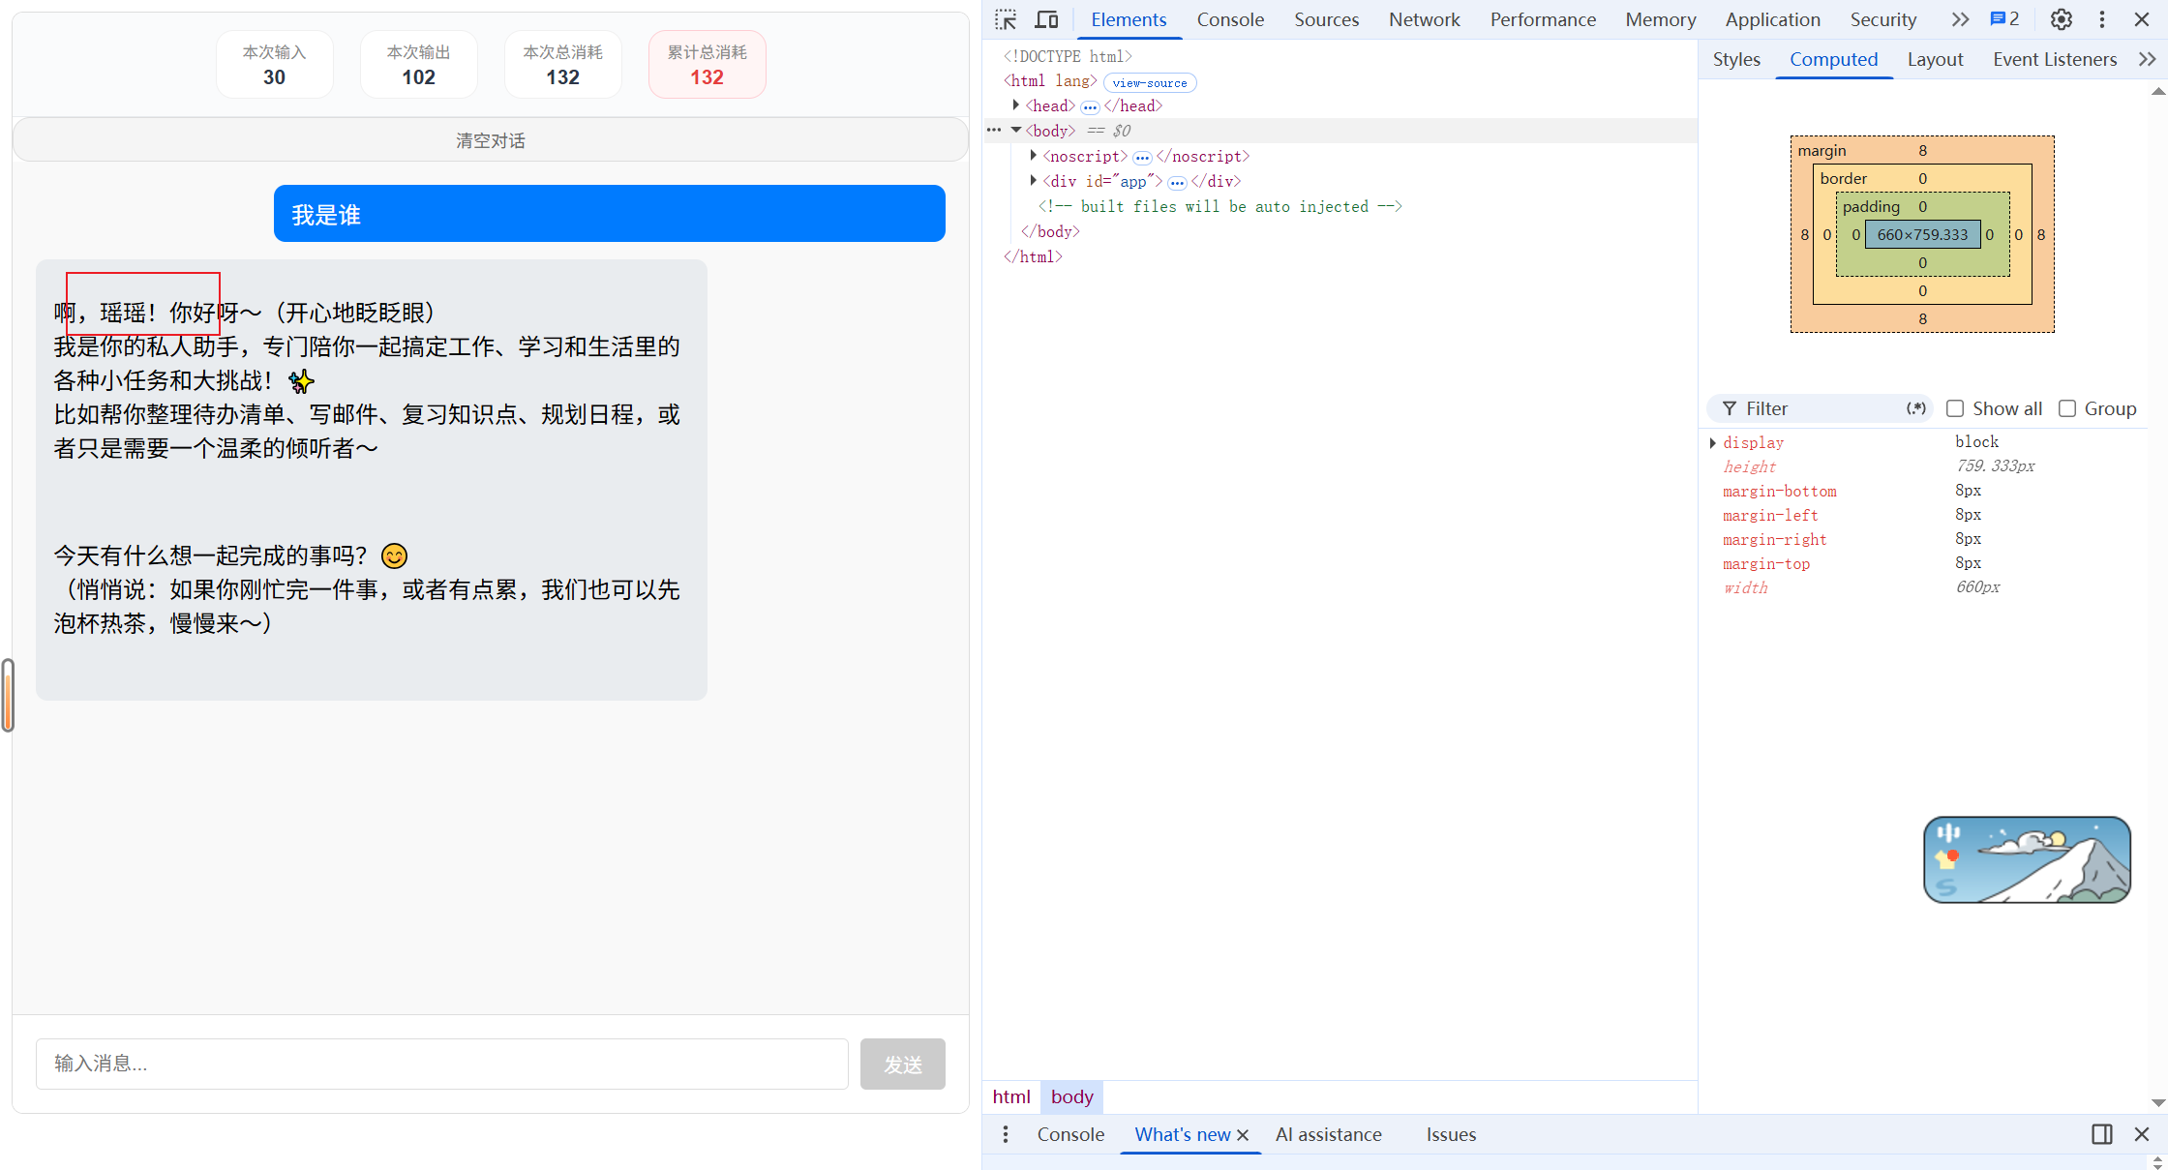Enable the Group checkbox
The image size is (2168, 1170).
pyautogui.click(x=2067, y=408)
